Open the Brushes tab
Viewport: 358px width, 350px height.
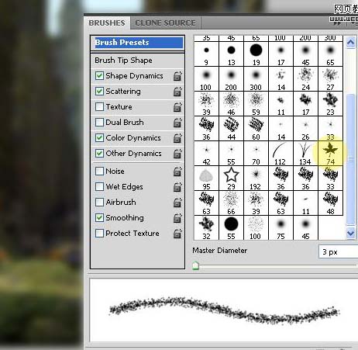pos(107,23)
